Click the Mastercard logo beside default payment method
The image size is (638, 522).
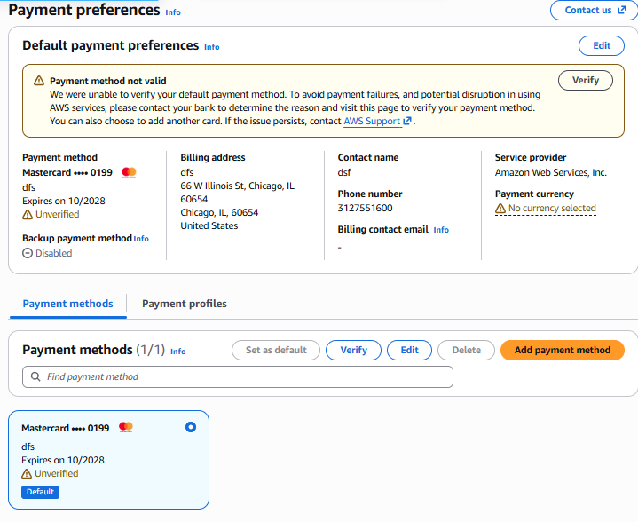click(x=129, y=172)
